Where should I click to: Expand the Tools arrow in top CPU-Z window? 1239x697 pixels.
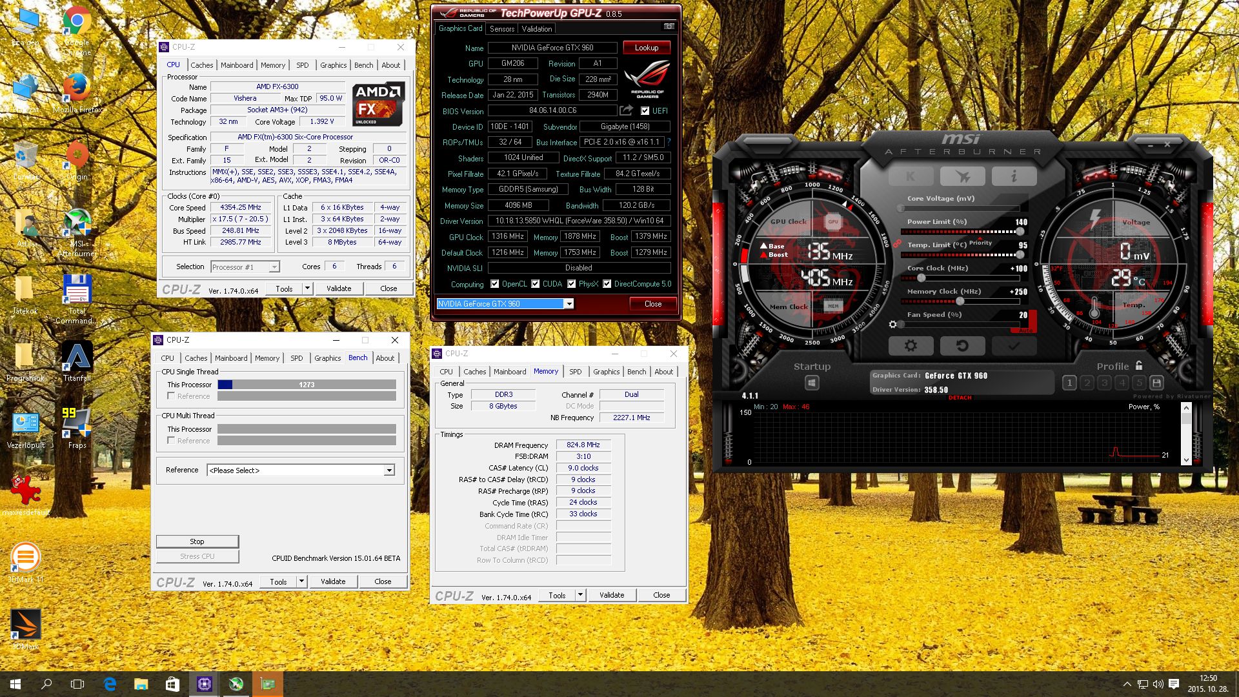[x=307, y=288]
